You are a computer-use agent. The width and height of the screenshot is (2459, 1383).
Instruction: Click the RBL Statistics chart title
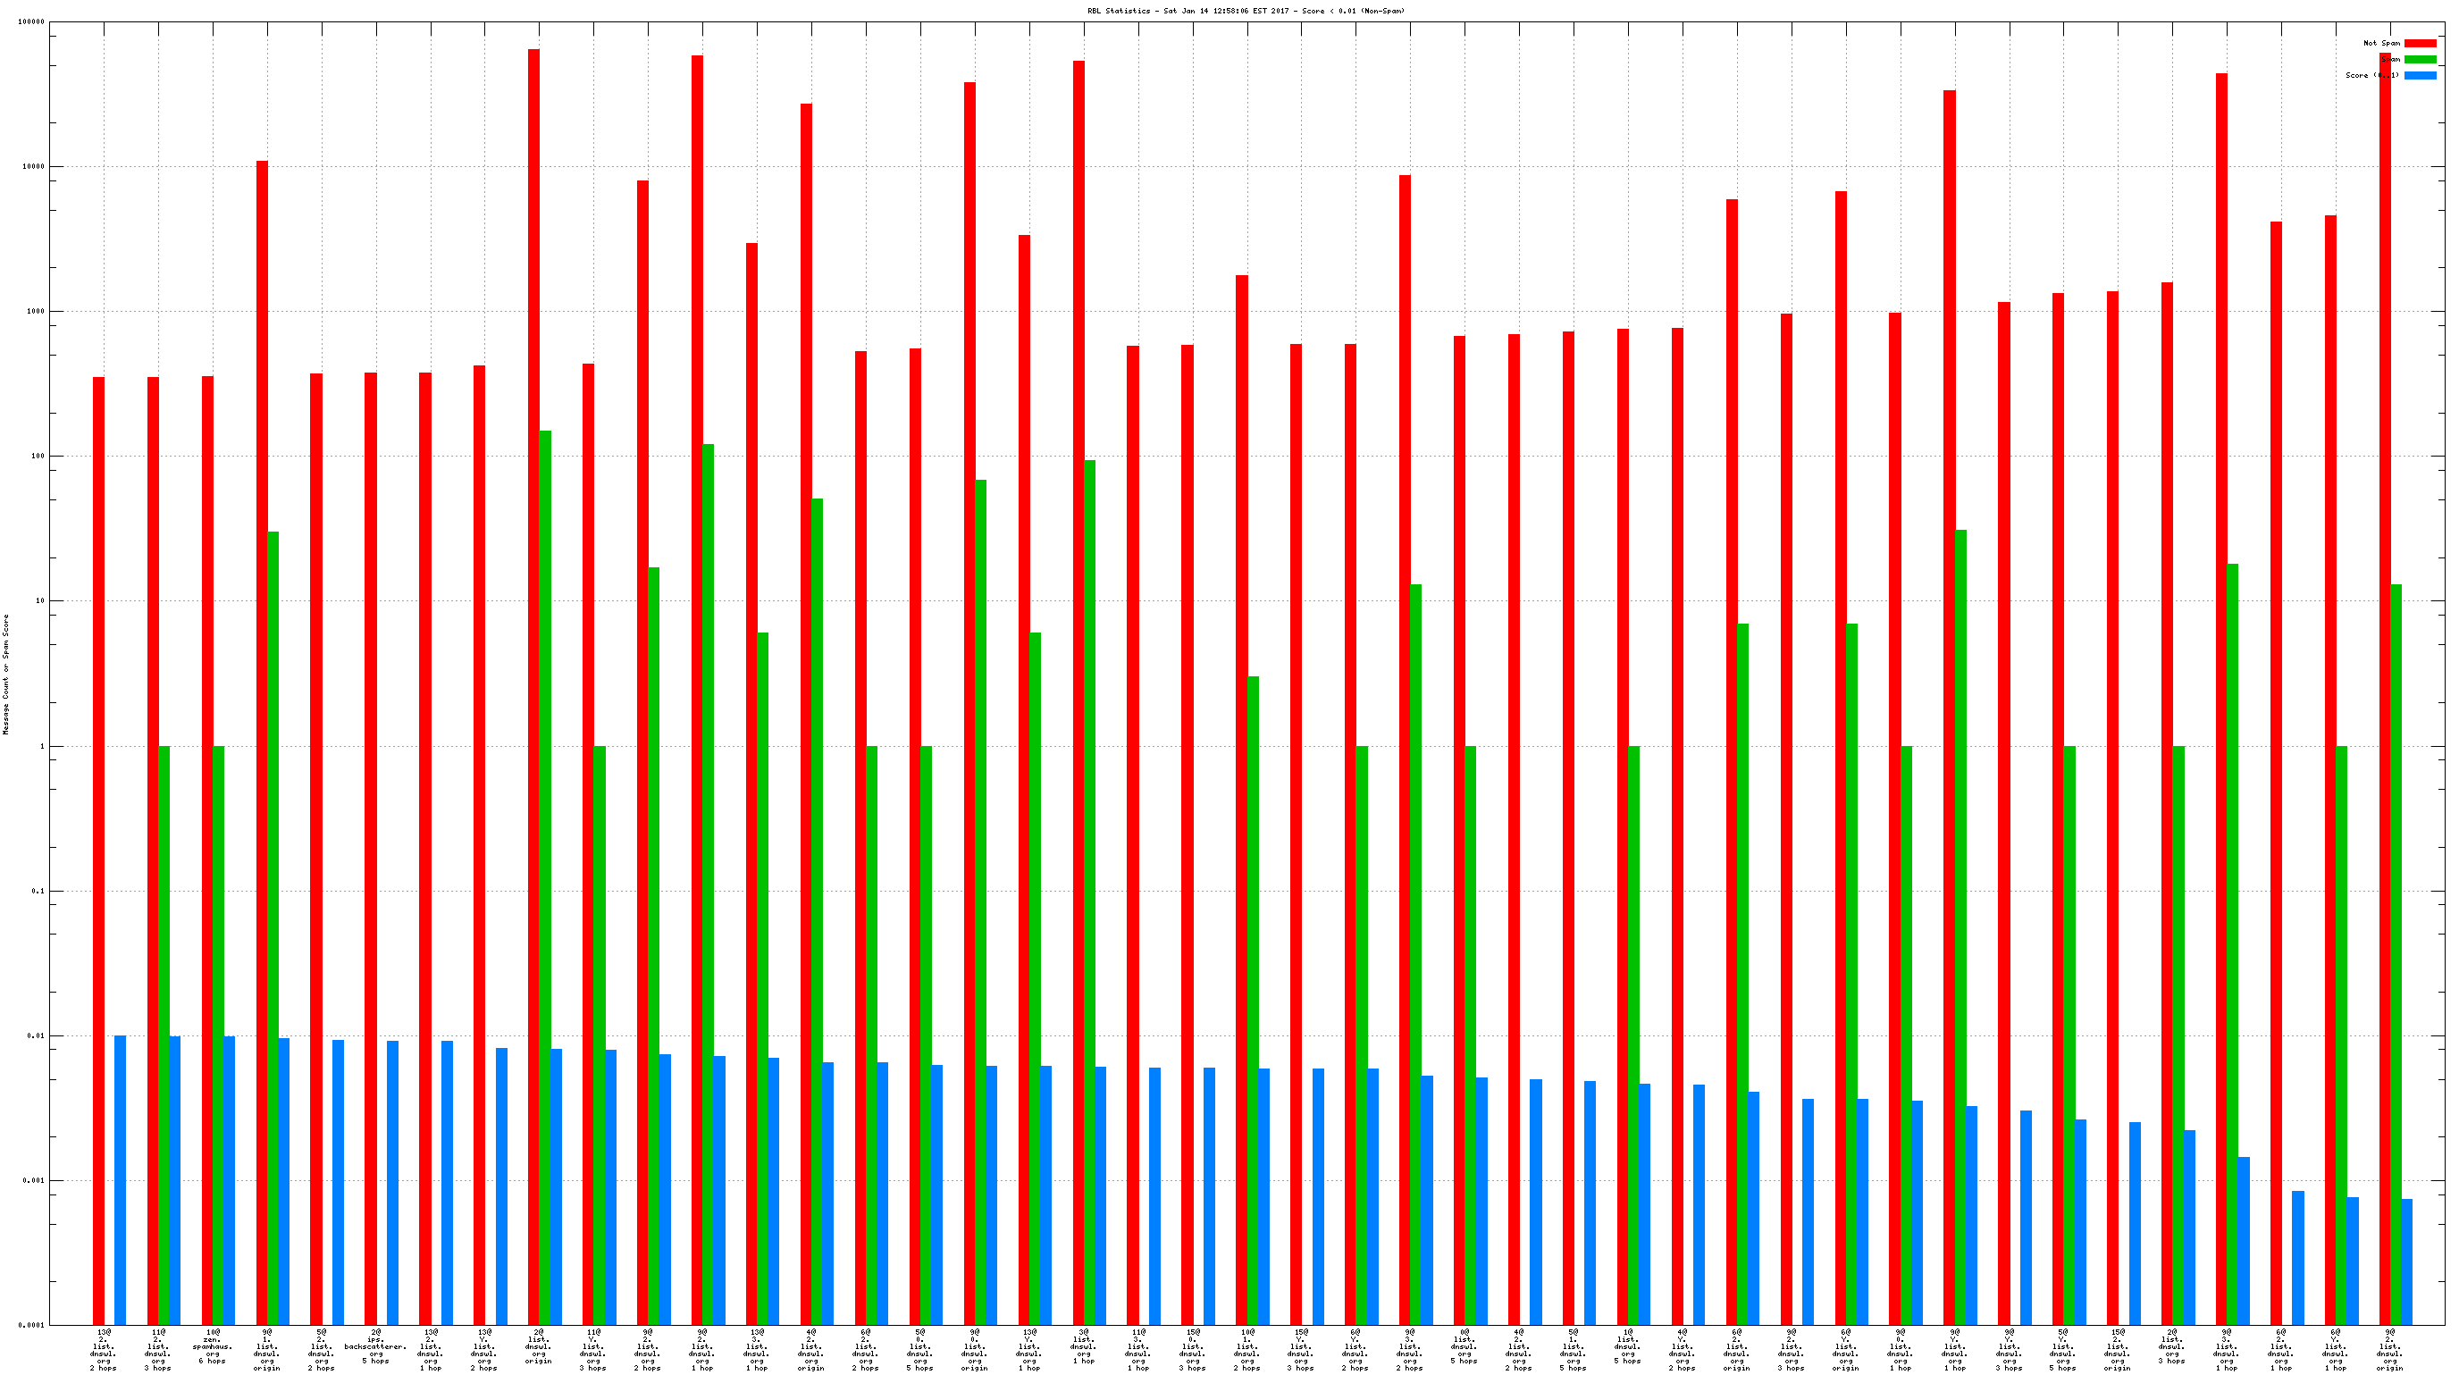point(1246,11)
